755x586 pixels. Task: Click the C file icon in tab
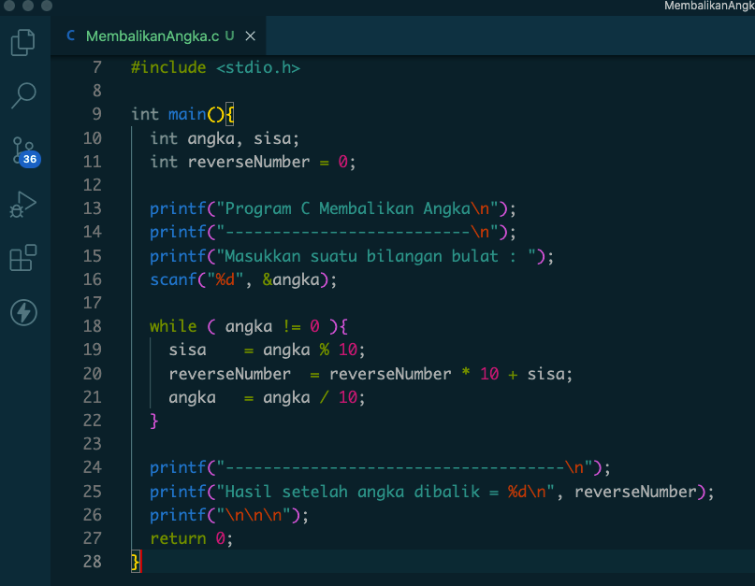(x=71, y=36)
